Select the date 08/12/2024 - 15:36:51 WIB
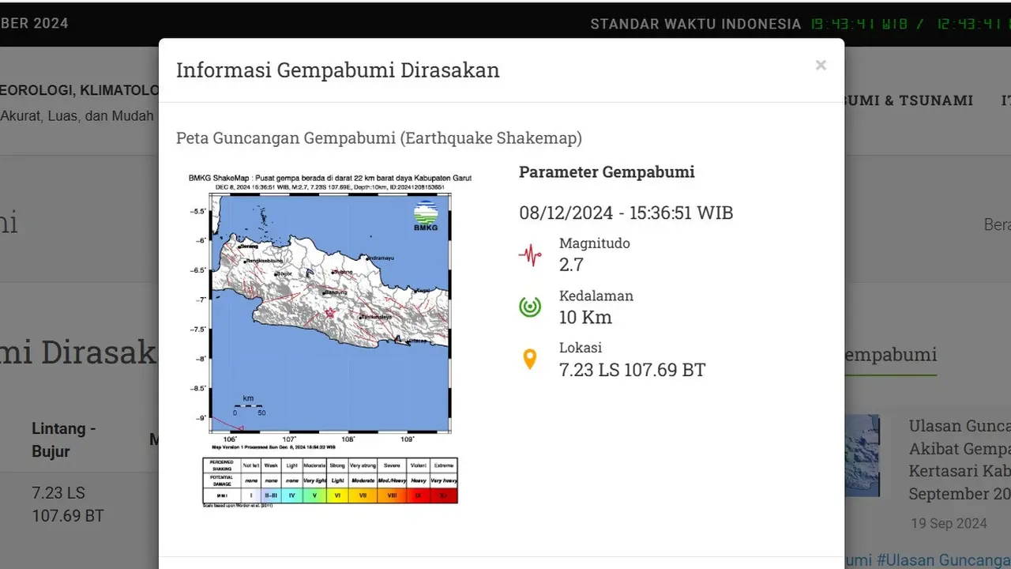 coord(626,213)
